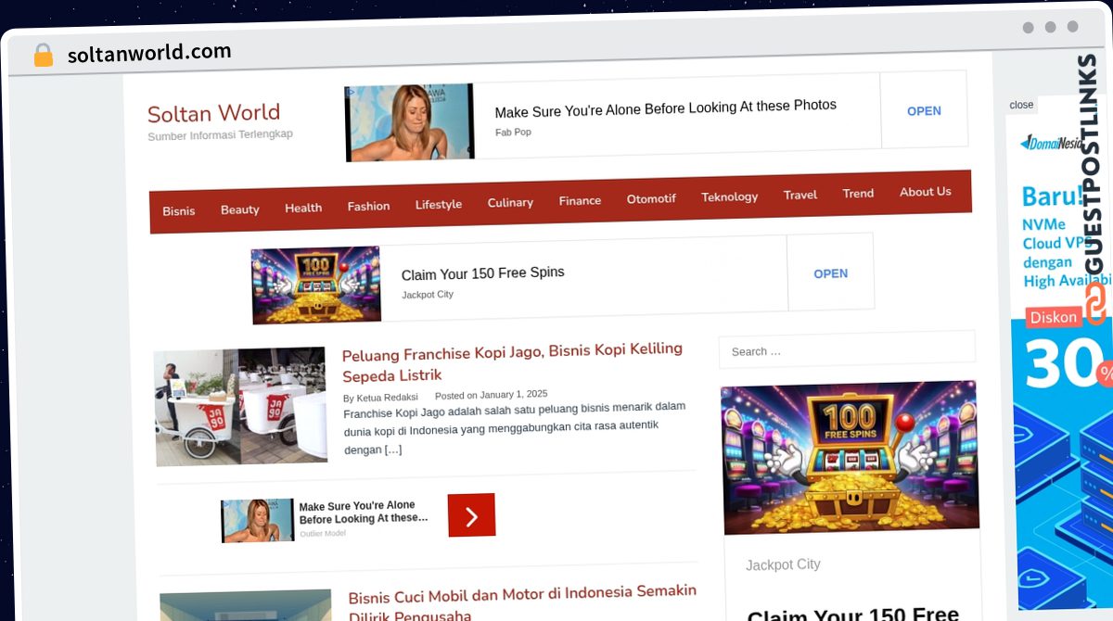Close the DomaiNesia side advertisement
The height and width of the screenshot is (621, 1113).
click(x=1021, y=105)
